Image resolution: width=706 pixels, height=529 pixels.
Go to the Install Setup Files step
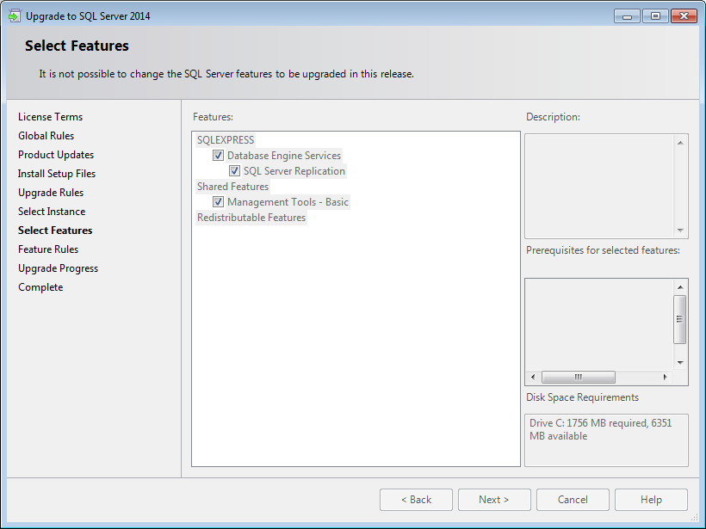(57, 174)
